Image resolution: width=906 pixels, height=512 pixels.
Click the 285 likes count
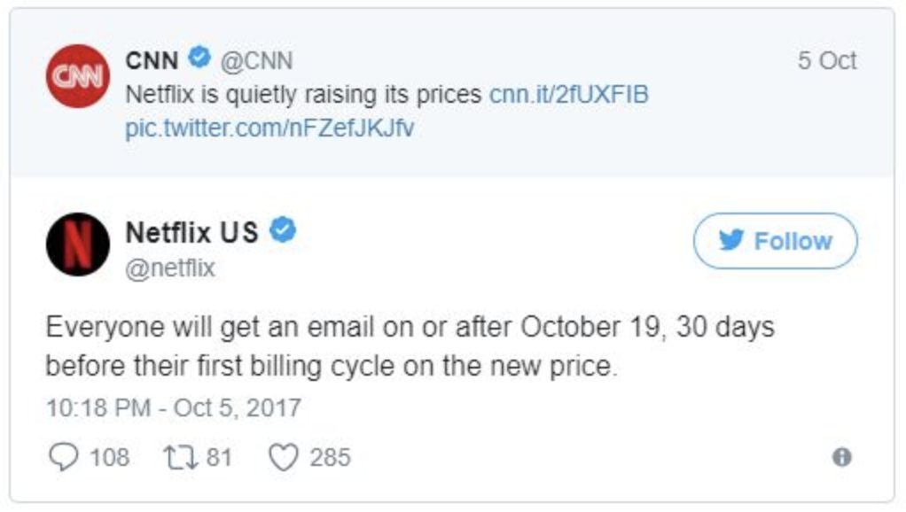[x=330, y=457]
